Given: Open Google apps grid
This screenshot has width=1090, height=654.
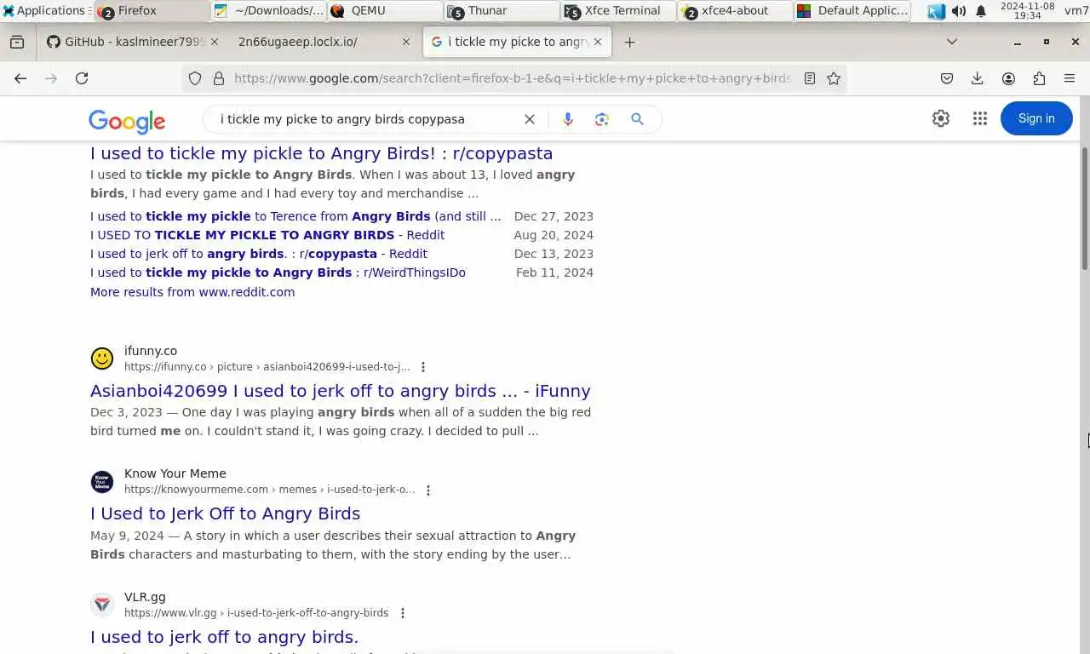Looking at the screenshot, I should click(x=980, y=119).
